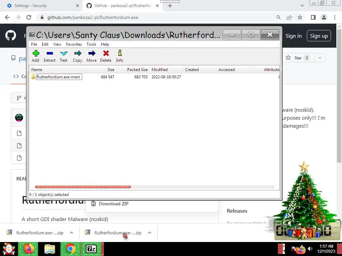Open a new Chrome tab
Image resolution: width=342 pixels, height=256 pixels.
pyautogui.click(x=170, y=6)
